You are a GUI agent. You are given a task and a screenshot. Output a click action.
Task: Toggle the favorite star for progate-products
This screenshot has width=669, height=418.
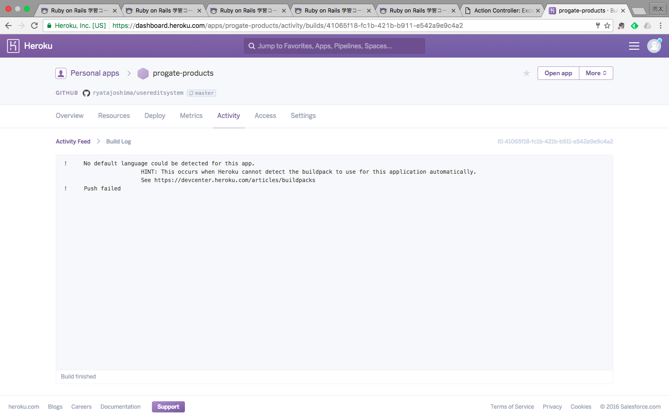click(x=526, y=73)
